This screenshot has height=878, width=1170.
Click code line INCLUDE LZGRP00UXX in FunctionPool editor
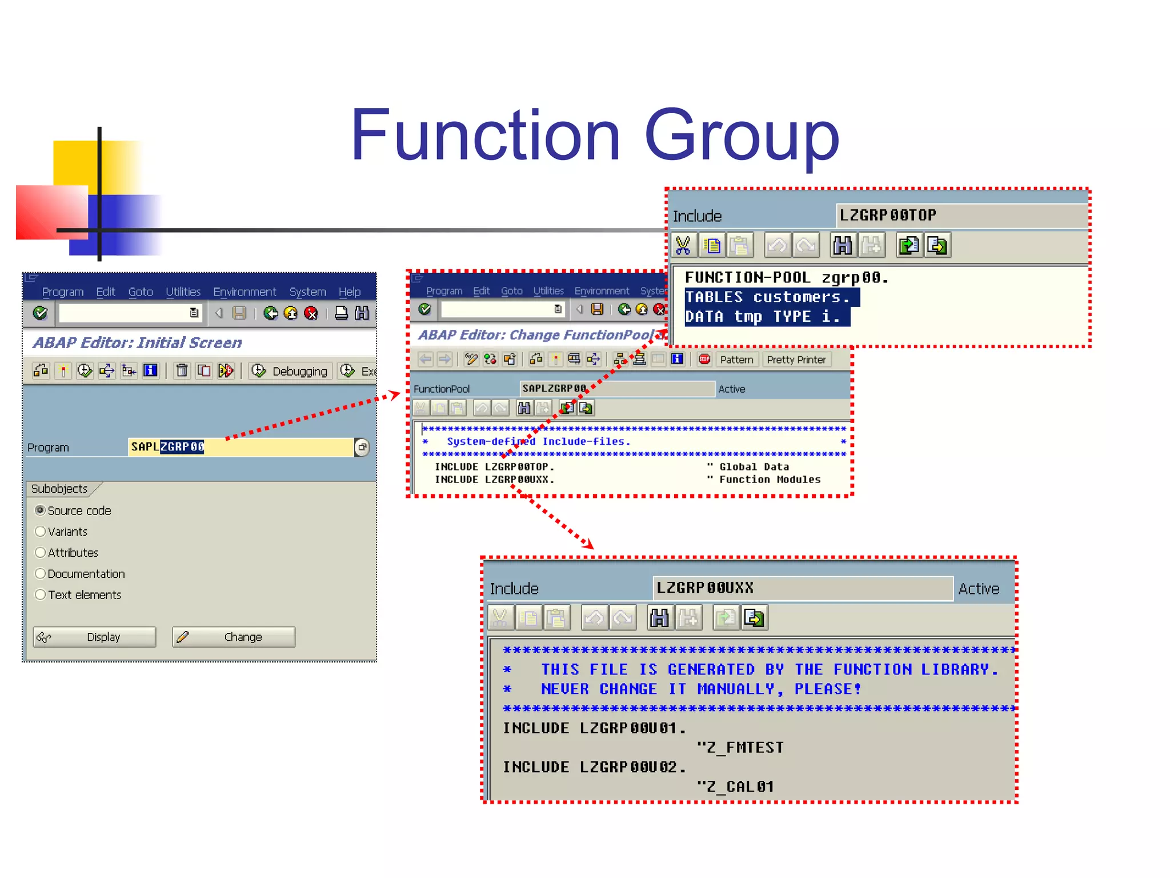[x=494, y=480]
